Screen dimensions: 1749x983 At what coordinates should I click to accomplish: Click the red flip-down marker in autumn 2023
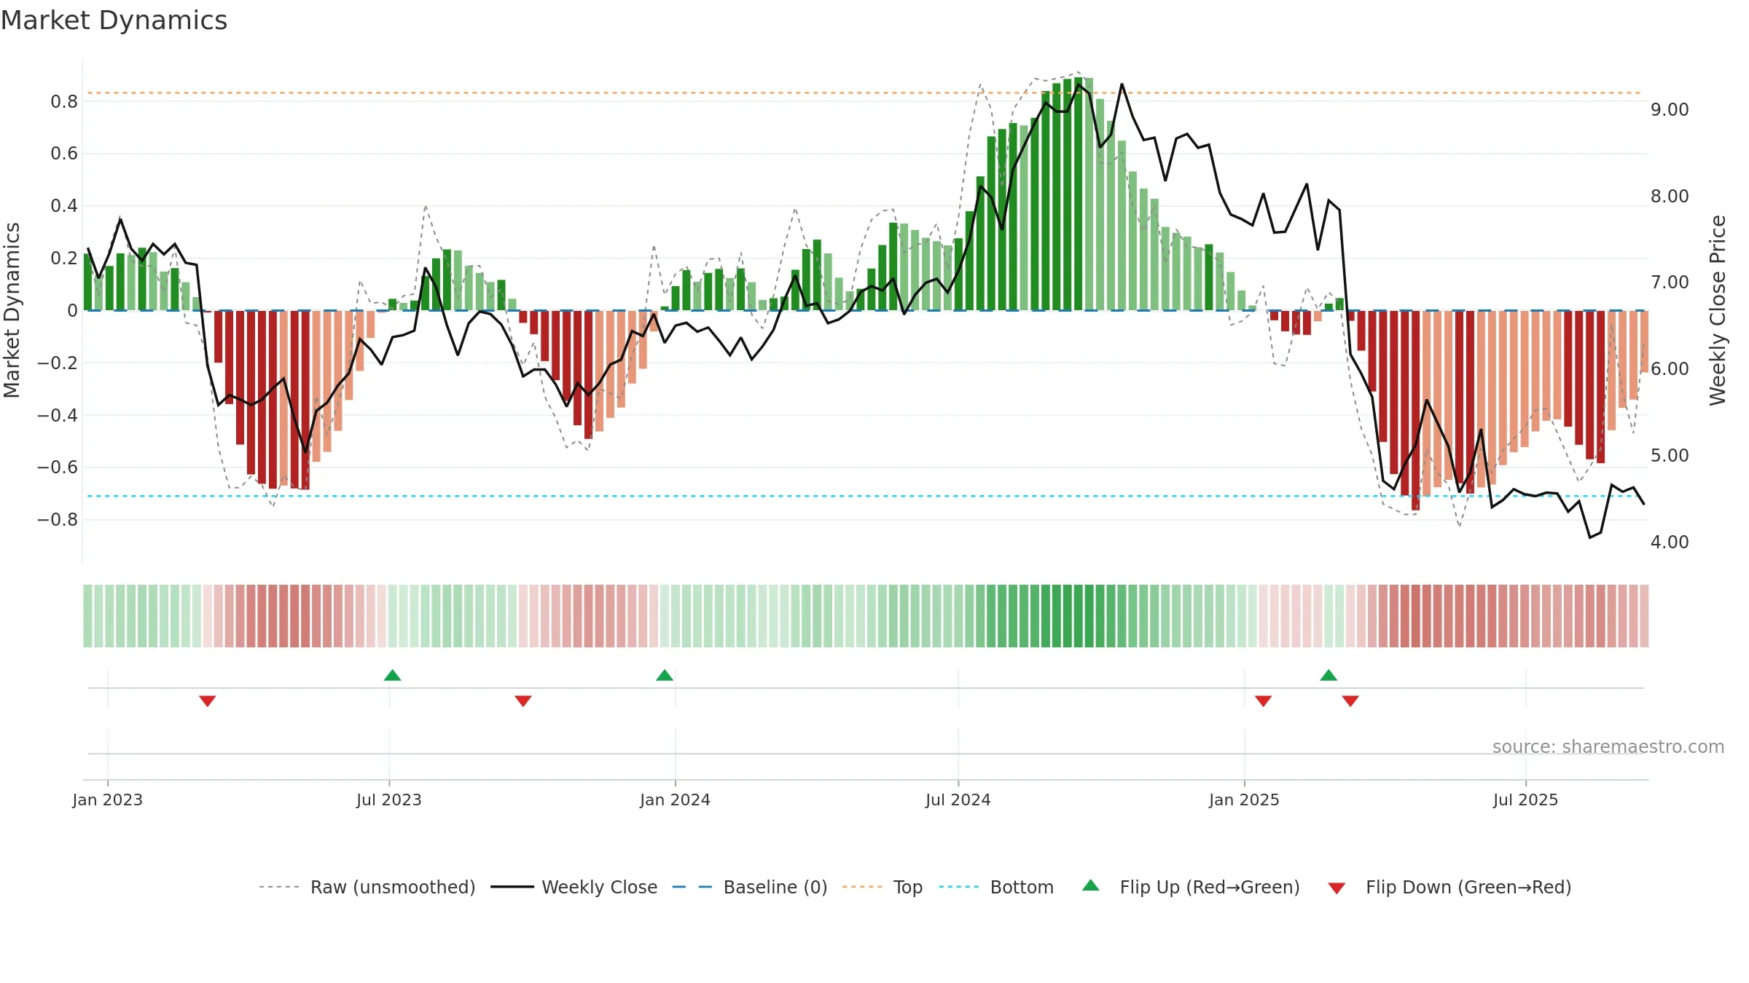(x=523, y=701)
